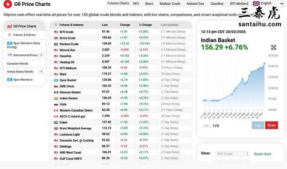The width and height of the screenshot is (287, 169).
Task: Click the Reset chart link
Action: (263, 154)
